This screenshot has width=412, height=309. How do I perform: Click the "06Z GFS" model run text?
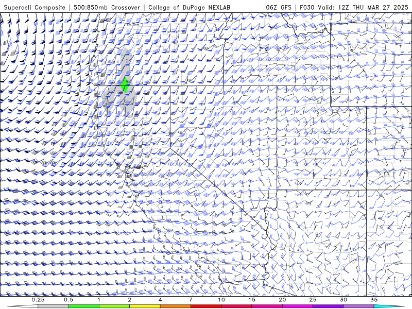[x=279, y=7]
